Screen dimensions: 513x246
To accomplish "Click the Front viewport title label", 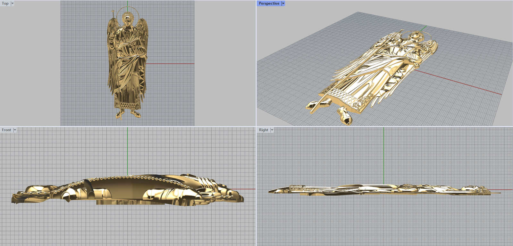I will tap(6, 130).
